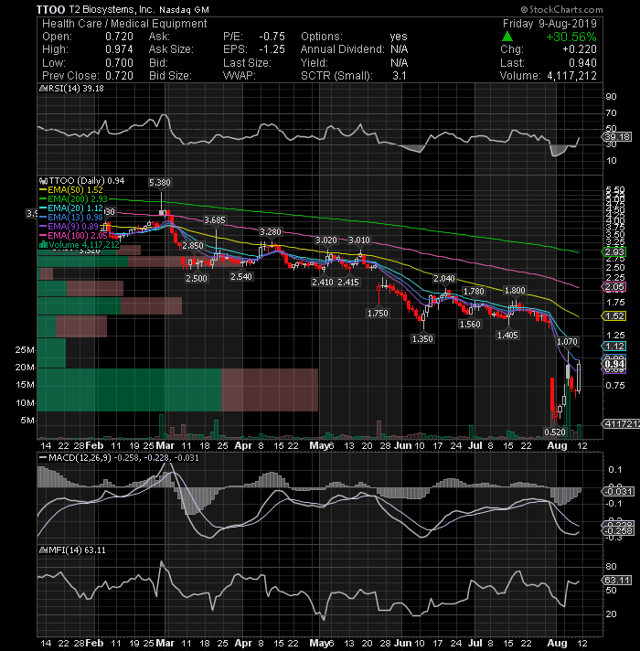Click the MACD line icon
This screenshot has height=651, width=640.
pyautogui.click(x=43, y=457)
